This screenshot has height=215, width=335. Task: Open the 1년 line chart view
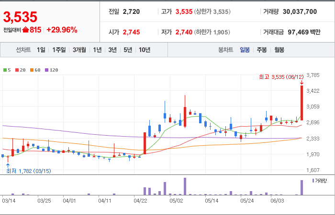point(97,50)
